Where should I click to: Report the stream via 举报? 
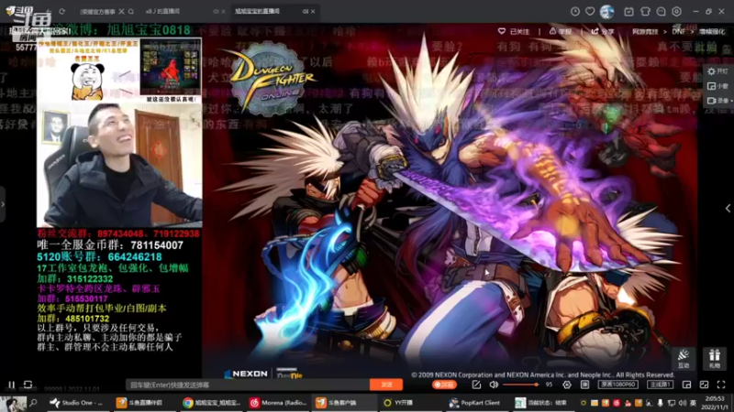pyautogui.click(x=560, y=31)
